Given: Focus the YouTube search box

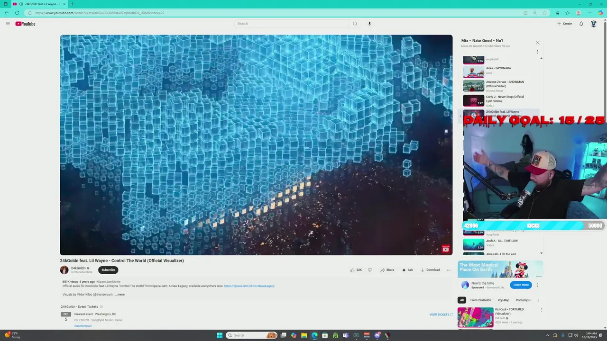Looking at the screenshot, I should click(292, 24).
